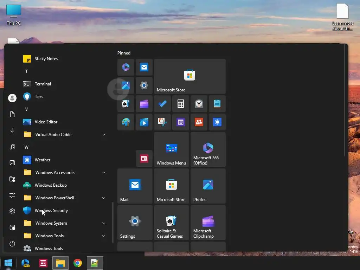Open the People tile
Viewport: 360px width, 270px height.
(199, 122)
